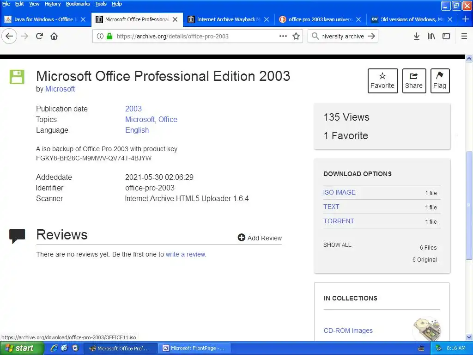Screen dimensions: 473x355
Task: Click the forward navigation arrow
Action: coord(24,36)
